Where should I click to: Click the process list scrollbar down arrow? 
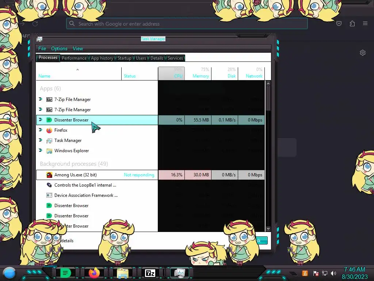click(x=268, y=229)
